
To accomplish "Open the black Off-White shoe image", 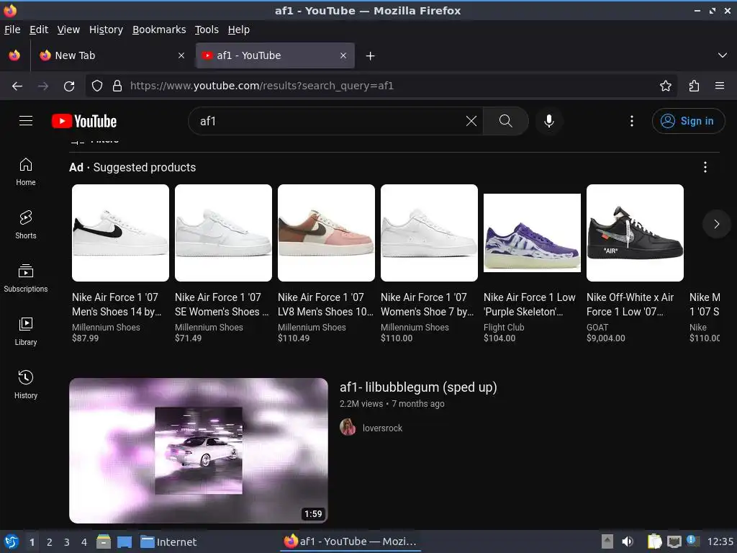I will [x=635, y=233].
